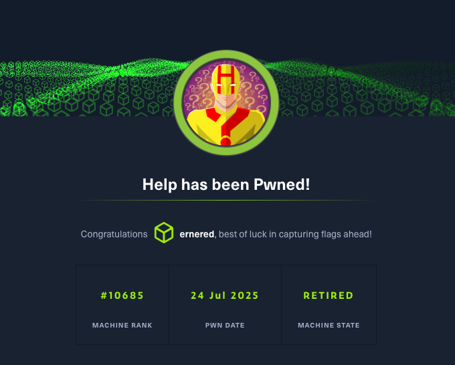The height and width of the screenshot is (365, 455).
Task: Click the MACHINE RANK label
Action: [x=122, y=326]
